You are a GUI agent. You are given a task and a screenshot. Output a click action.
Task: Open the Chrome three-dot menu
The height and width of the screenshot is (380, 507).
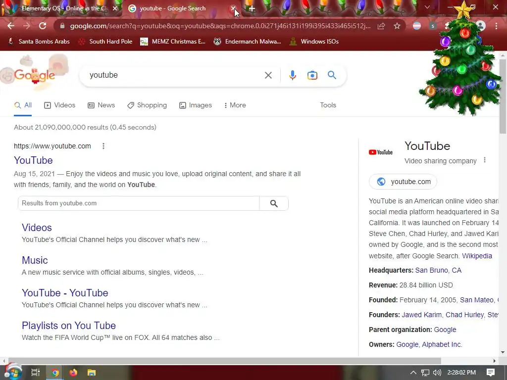point(496,26)
